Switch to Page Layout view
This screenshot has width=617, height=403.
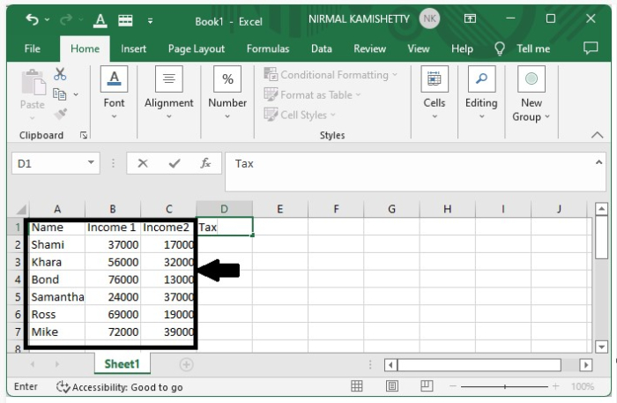point(392,386)
